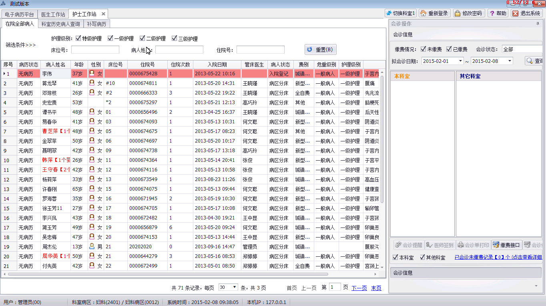Viewport: 546px width, 306px height.
Task: Open the 缴费接口 payment interface button
Action: point(506,245)
